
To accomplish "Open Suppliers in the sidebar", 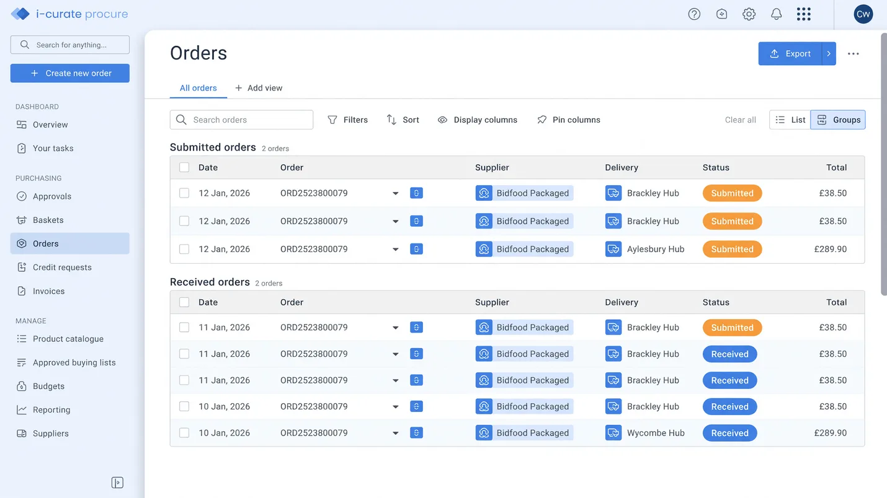I will point(69,434).
